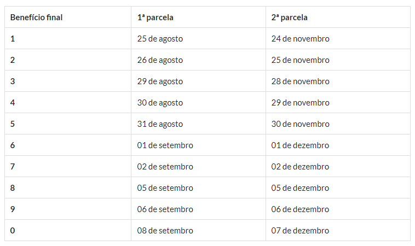This screenshot has width=415, height=246.
Task: Click benefit final digit 0 cell
Action: point(13,231)
